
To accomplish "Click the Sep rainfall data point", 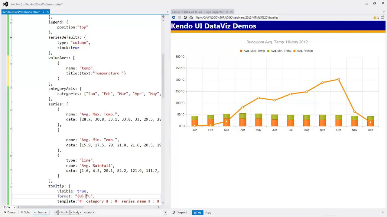I will coord(323,82).
